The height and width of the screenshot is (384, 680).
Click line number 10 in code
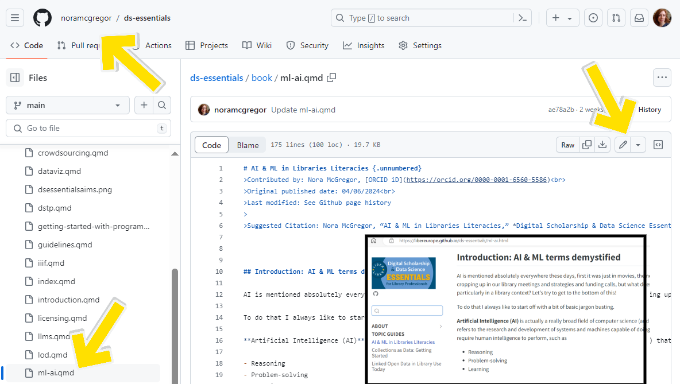[x=219, y=271]
